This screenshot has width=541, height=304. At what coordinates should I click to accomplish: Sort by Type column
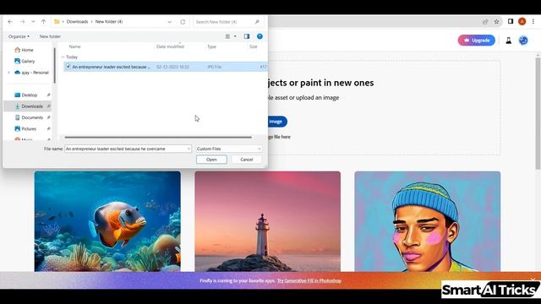click(211, 46)
